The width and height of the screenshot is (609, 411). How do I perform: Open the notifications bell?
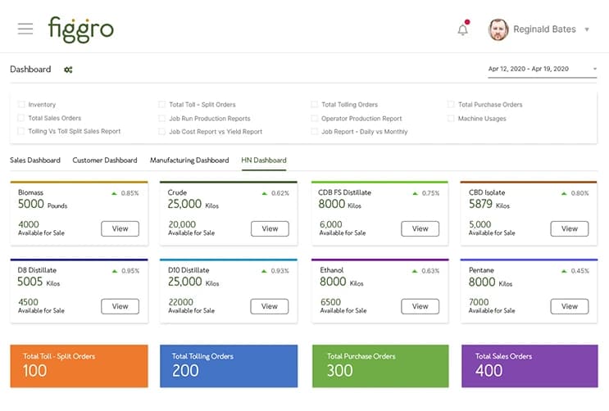pyautogui.click(x=462, y=29)
